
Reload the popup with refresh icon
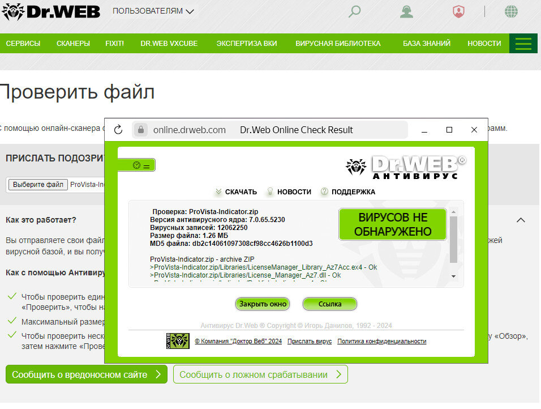coord(118,130)
